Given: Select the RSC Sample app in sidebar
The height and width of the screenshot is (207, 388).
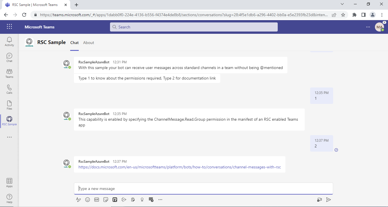Looking at the screenshot, I should [x=9, y=121].
